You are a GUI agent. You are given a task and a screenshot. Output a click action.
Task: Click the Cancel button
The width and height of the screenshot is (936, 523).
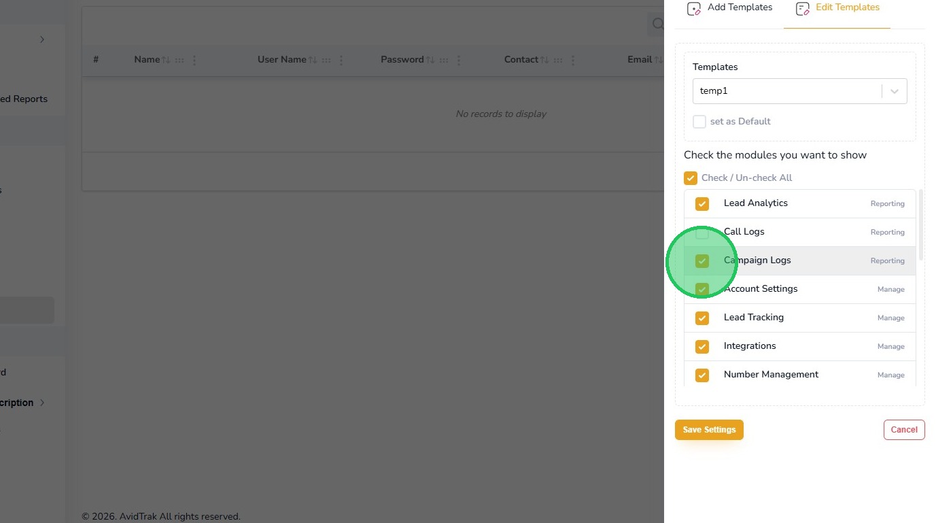click(904, 430)
